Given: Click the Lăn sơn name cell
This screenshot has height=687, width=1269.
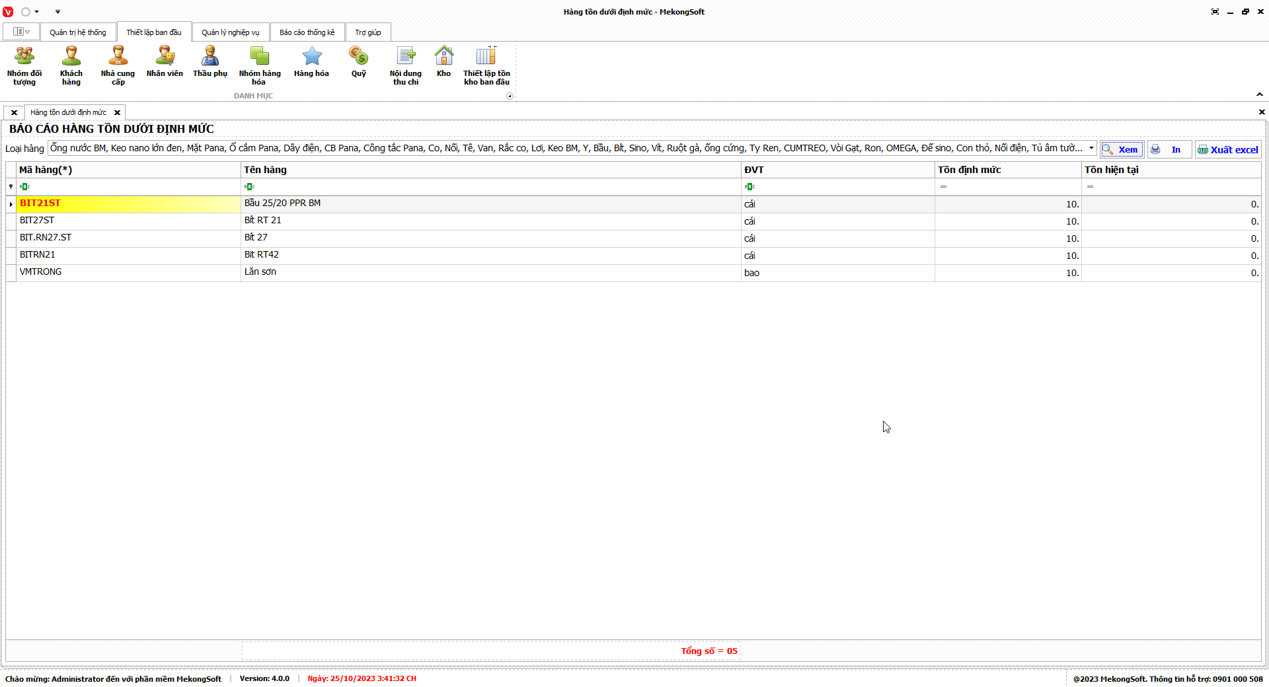Looking at the screenshot, I should (490, 273).
